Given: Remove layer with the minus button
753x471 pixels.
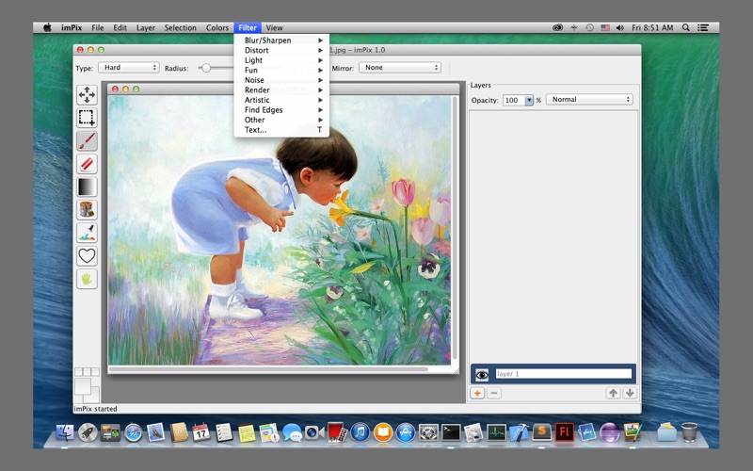Looking at the screenshot, I should point(494,393).
